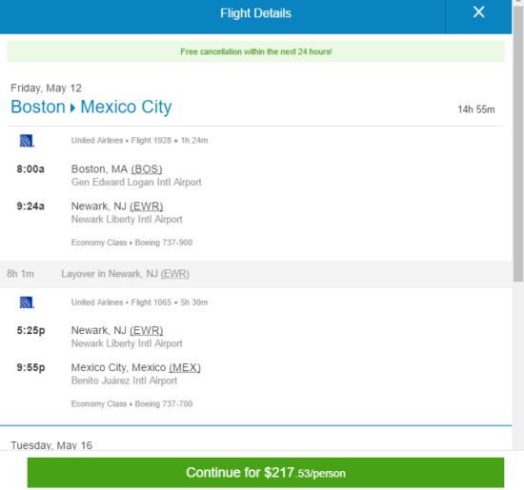The height and width of the screenshot is (490, 524).
Task: Click EWR code at the 5:25p departure
Action: point(147,330)
